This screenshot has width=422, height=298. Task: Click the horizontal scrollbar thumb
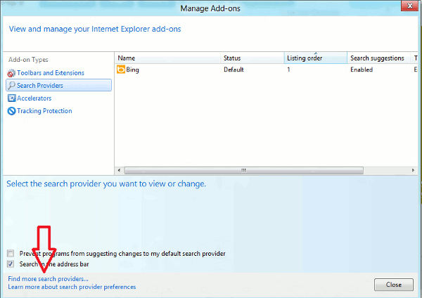click(244, 170)
